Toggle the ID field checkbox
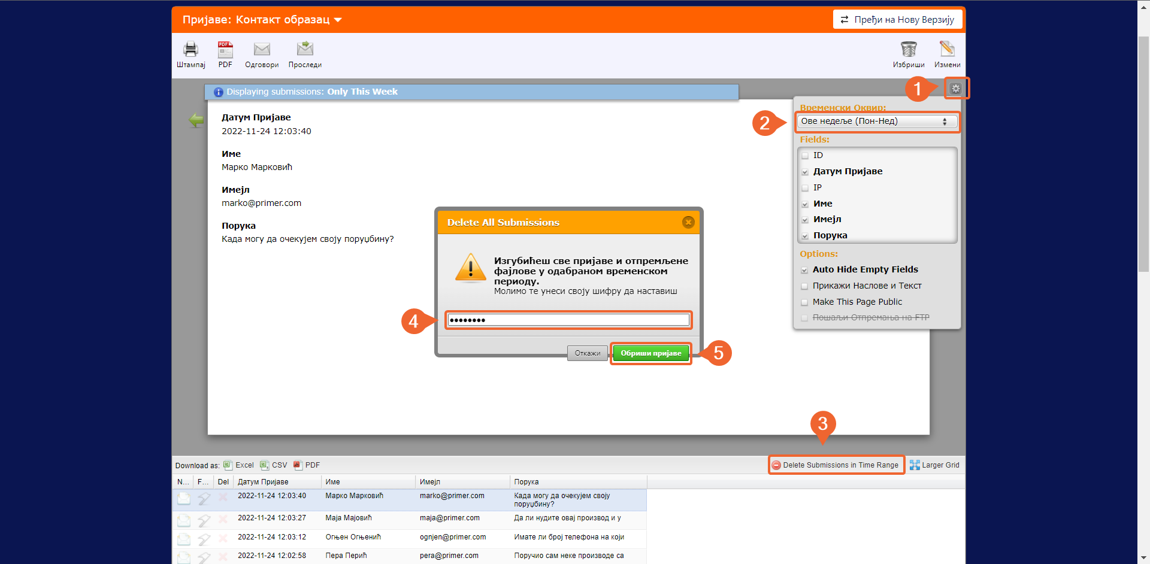1150x564 pixels. (805, 156)
